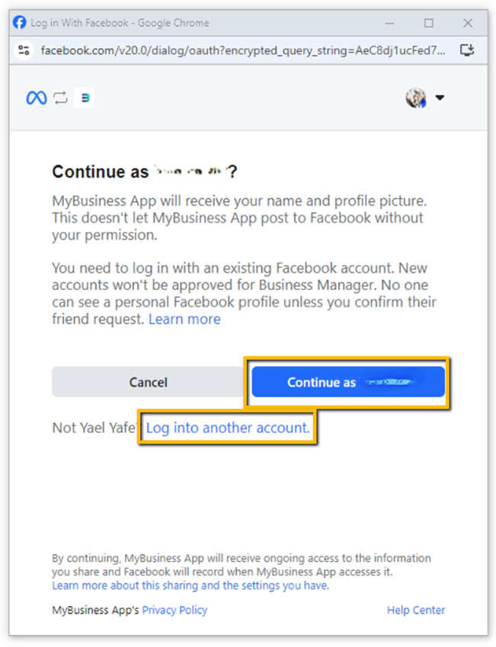The height and width of the screenshot is (647, 496).
Task: Choose Log into another account link
Action: 228,428
